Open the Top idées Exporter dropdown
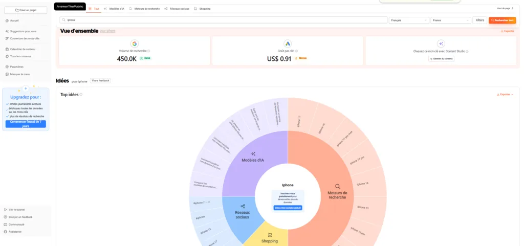The image size is (524, 246). pyautogui.click(x=505, y=95)
